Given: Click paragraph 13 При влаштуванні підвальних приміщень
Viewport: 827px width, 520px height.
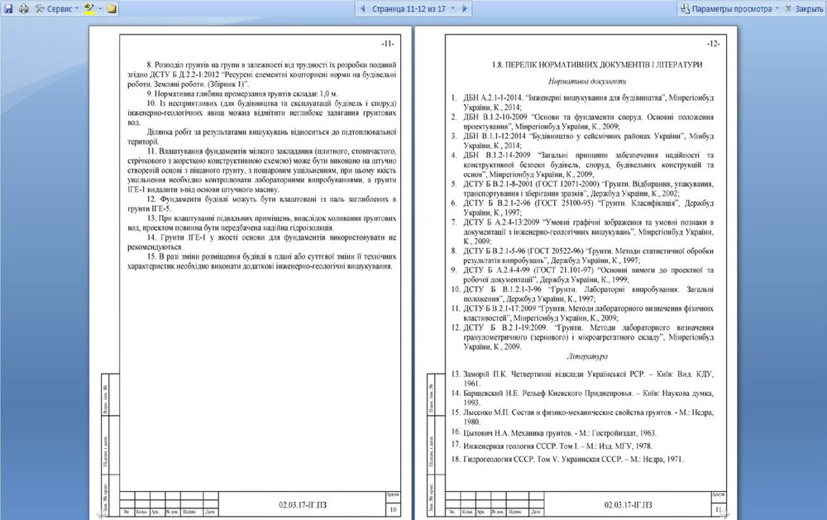Looking at the screenshot, I should (261, 222).
